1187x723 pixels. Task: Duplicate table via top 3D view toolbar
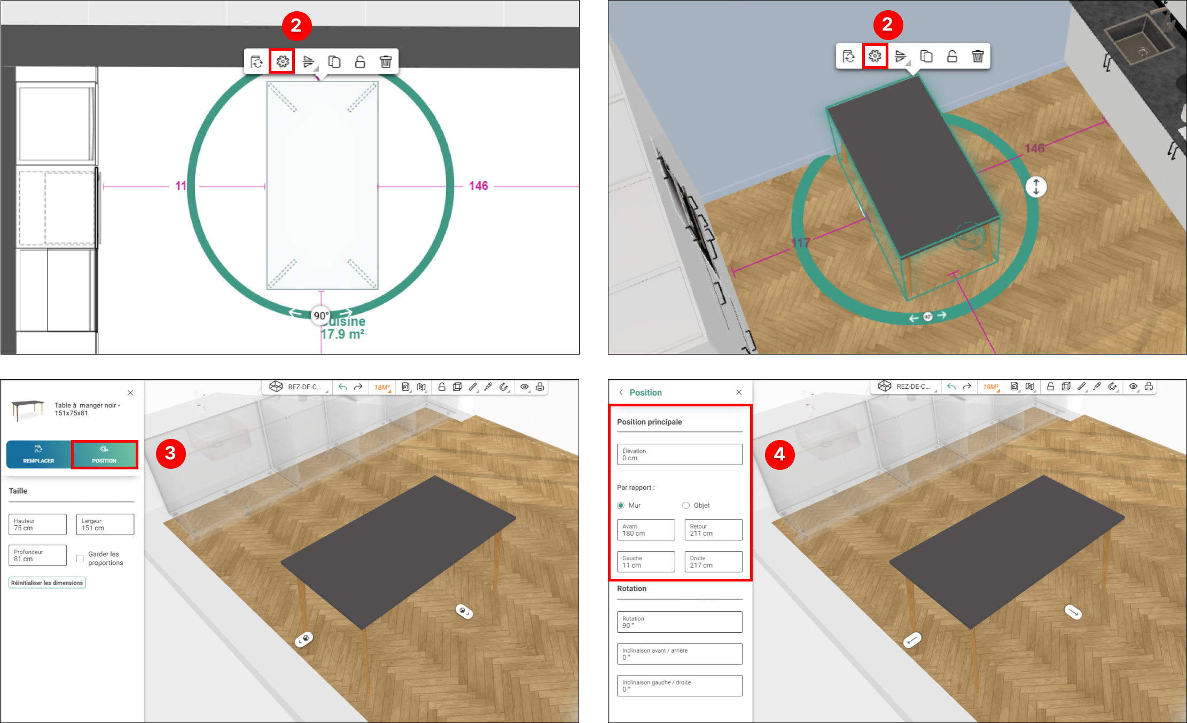[926, 56]
